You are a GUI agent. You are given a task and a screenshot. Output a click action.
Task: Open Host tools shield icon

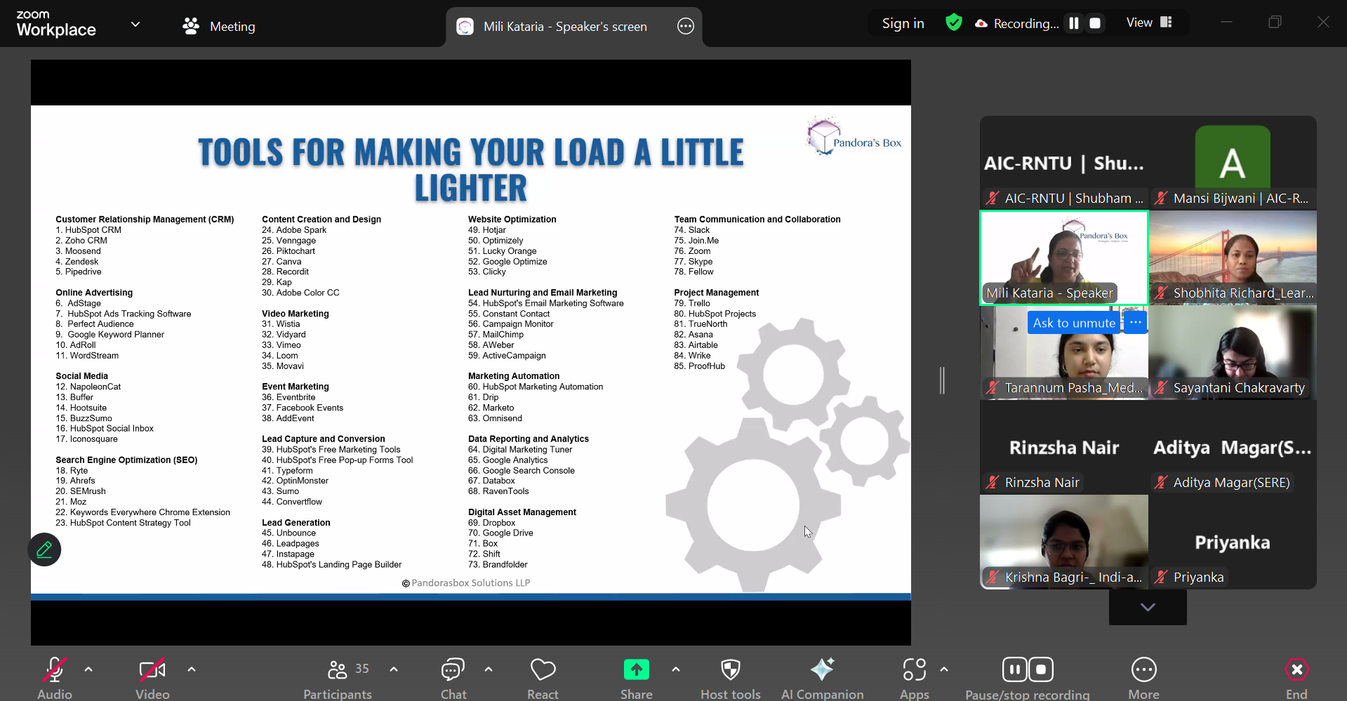730,672
